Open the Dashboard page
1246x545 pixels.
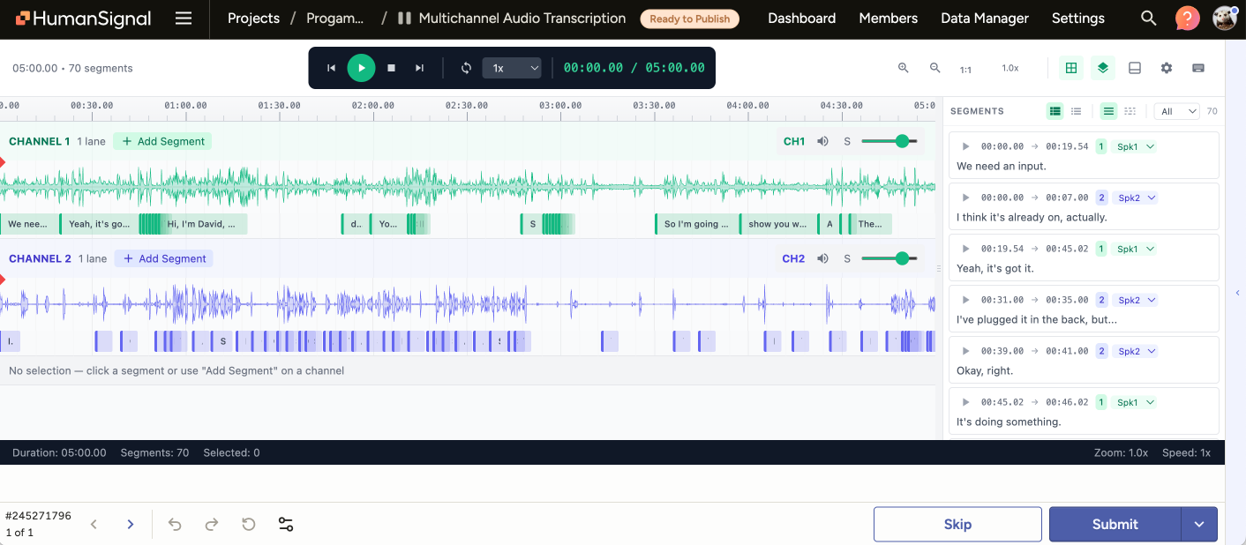[801, 18]
